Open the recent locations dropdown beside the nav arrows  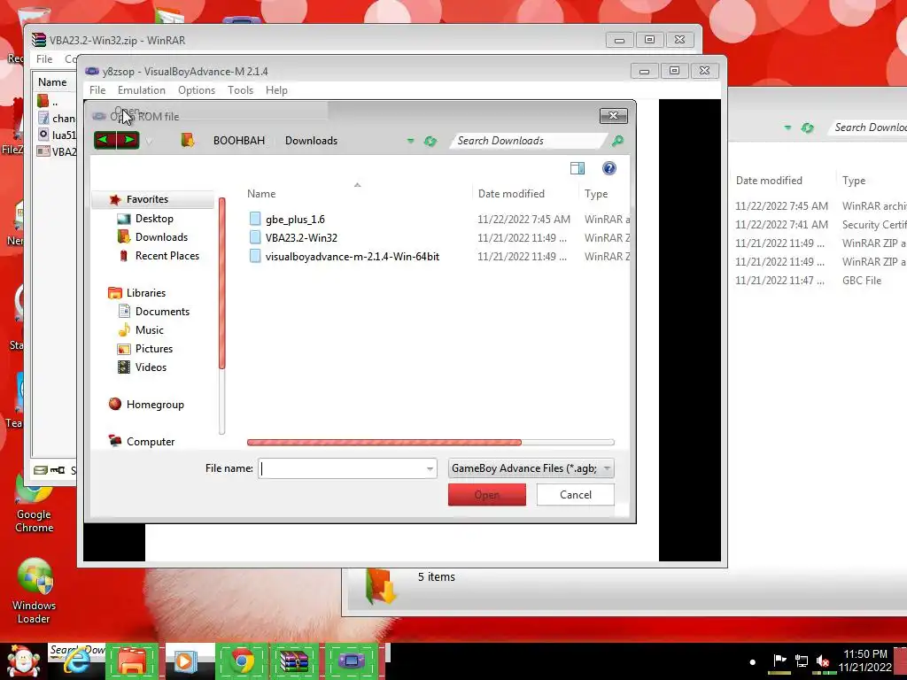point(149,141)
